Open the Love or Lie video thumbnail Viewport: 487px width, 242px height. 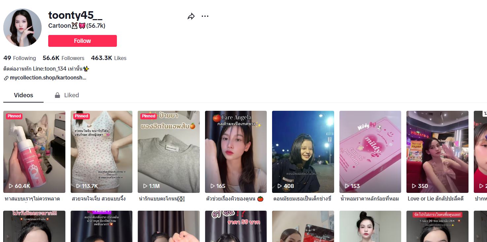tap(437, 152)
